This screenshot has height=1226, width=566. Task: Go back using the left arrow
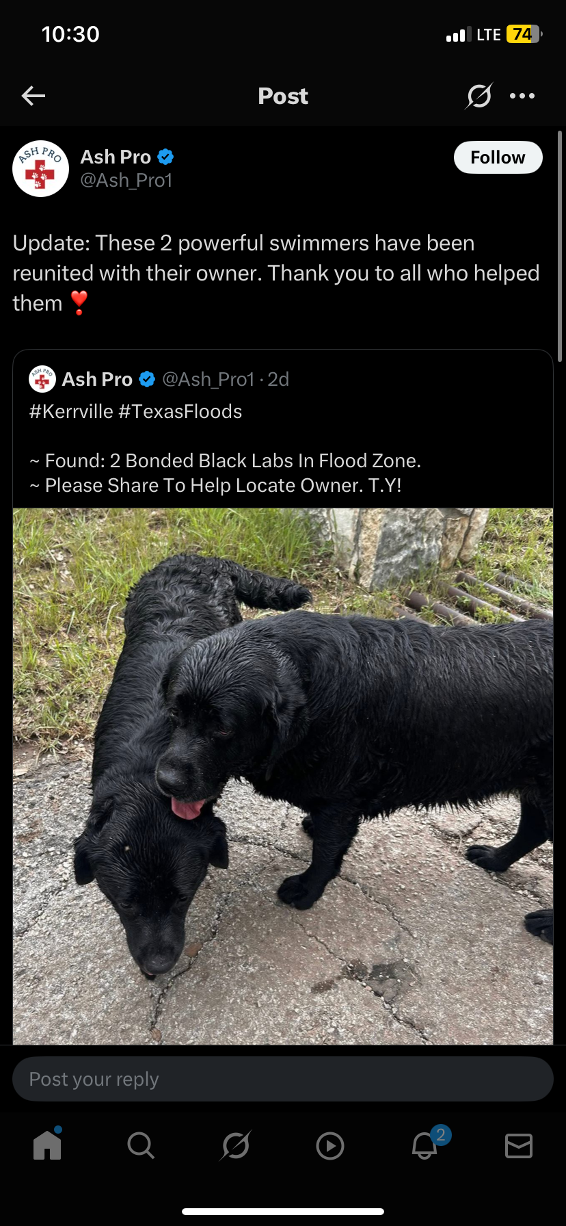(x=33, y=96)
